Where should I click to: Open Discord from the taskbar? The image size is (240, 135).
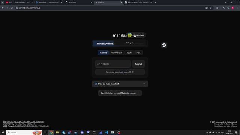tap(82, 132)
